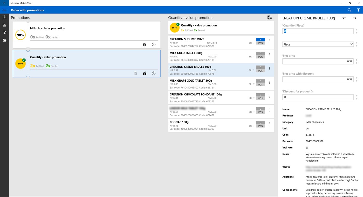
Task: Go to previous product with left arrow
Action: (x=344, y=18)
